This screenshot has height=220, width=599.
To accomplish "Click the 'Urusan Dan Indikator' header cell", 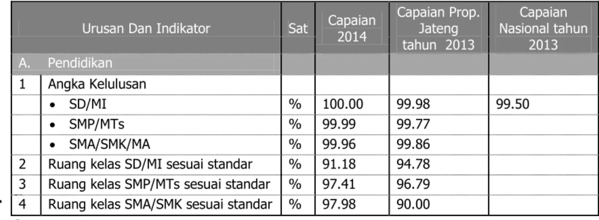I will [x=146, y=29].
